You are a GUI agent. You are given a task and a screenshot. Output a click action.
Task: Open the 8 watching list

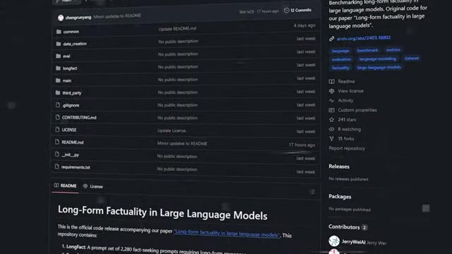pyautogui.click(x=349, y=129)
